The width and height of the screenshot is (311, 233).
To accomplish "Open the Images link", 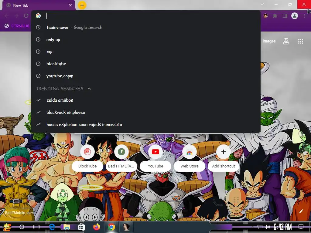I will pyautogui.click(x=269, y=41).
